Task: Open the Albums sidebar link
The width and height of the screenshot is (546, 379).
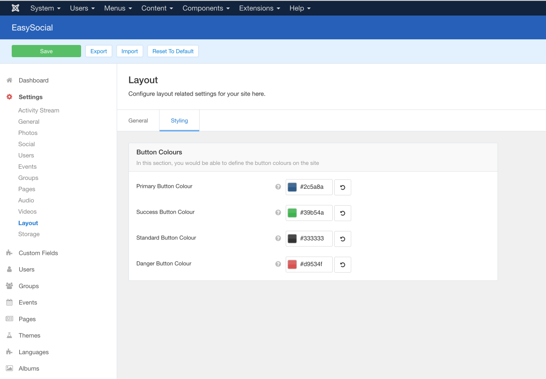Action: pos(29,369)
